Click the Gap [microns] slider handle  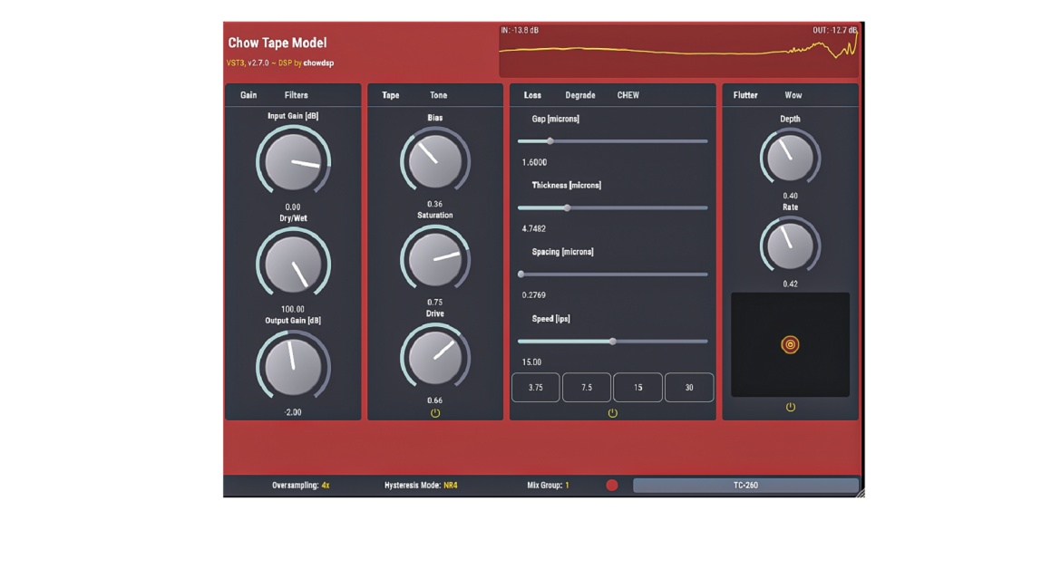(x=550, y=141)
